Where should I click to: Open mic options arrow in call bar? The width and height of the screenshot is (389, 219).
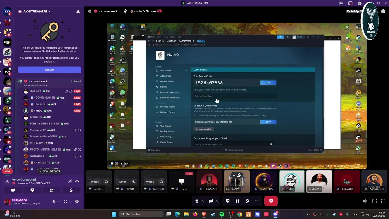(x=203, y=201)
